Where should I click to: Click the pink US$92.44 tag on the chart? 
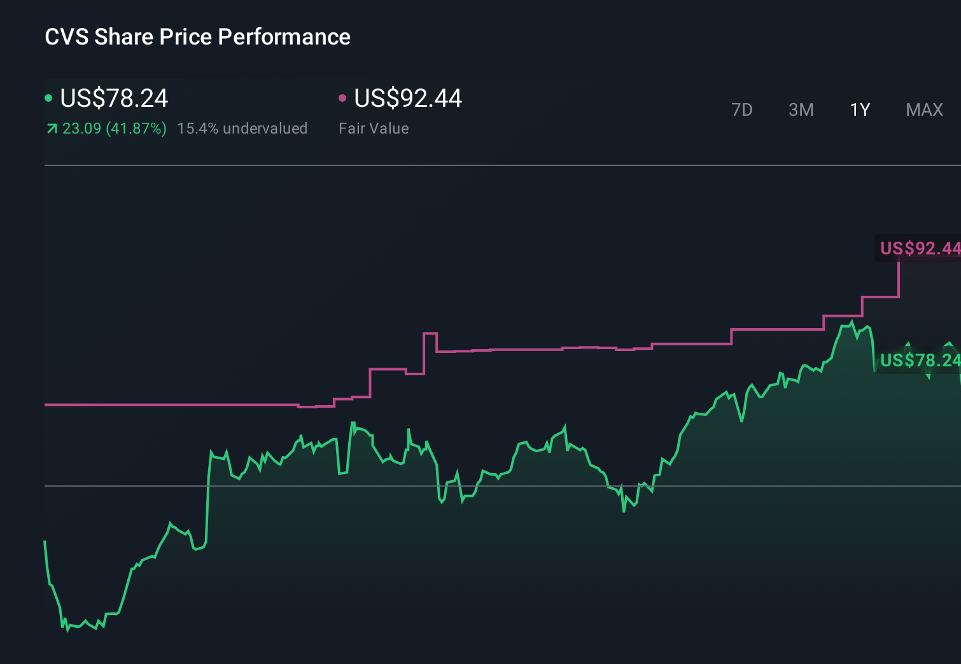pyautogui.click(x=919, y=248)
